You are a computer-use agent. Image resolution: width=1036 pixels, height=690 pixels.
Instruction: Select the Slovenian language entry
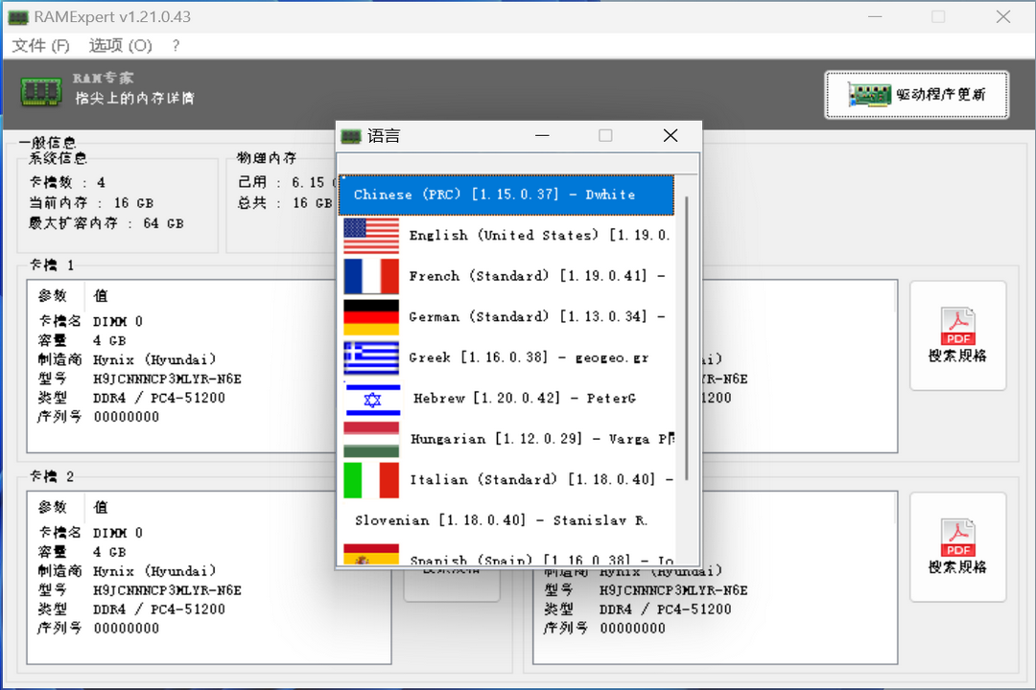(506, 520)
